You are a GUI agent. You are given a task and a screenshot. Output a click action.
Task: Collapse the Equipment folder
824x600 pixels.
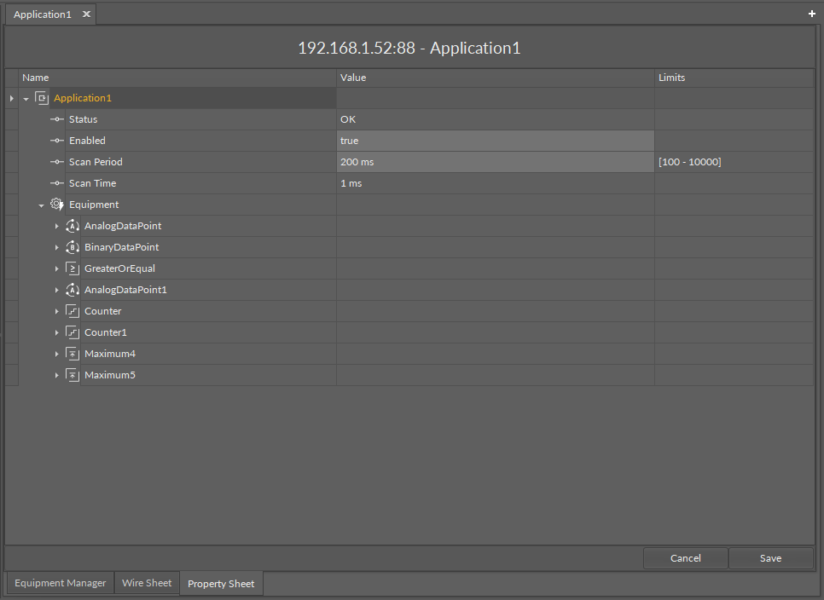(x=41, y=205)
